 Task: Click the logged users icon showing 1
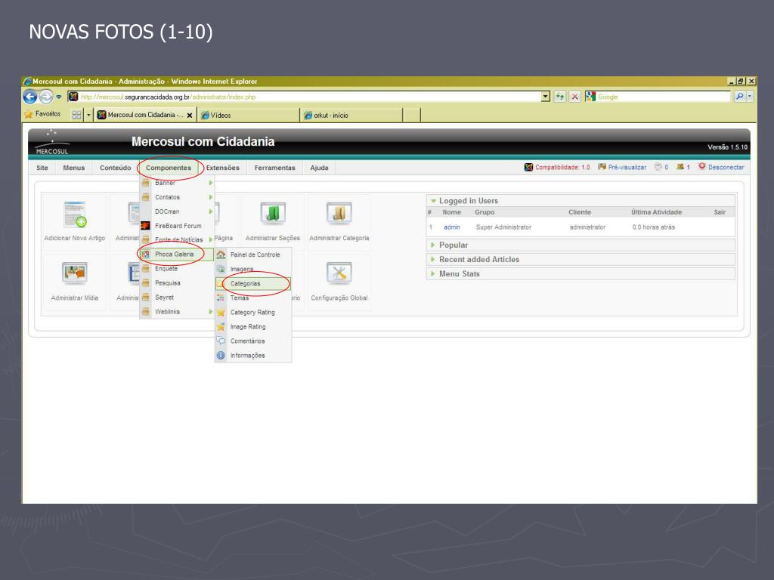[x=683, y=167]
